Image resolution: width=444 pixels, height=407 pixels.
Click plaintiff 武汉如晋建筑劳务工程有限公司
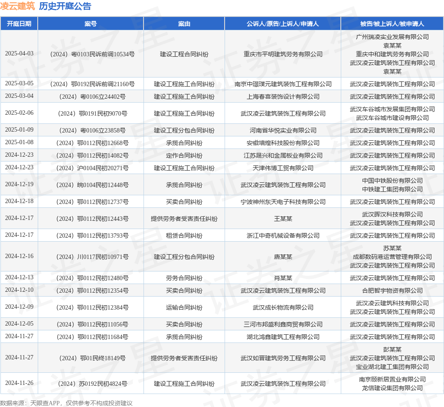pos(283,358)
